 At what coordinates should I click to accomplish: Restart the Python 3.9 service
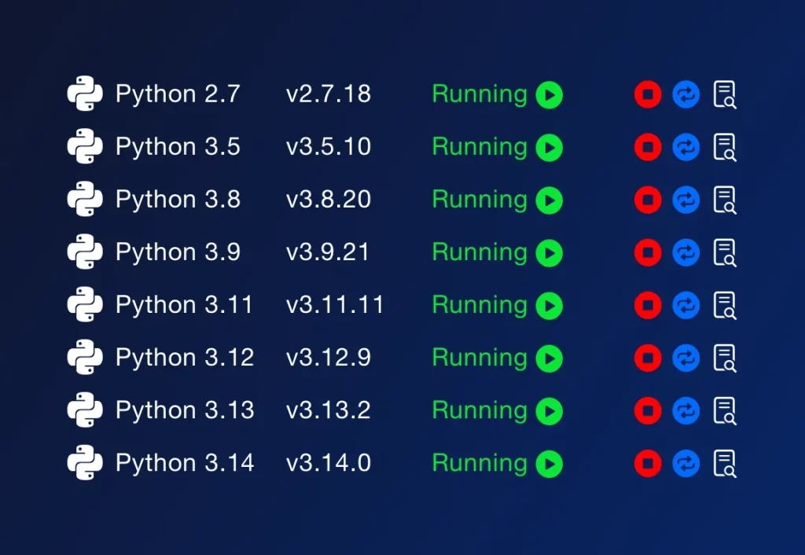686,252
